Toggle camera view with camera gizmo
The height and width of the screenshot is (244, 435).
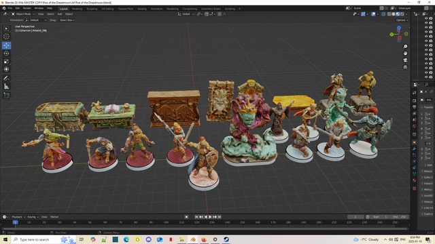point(405,60)
